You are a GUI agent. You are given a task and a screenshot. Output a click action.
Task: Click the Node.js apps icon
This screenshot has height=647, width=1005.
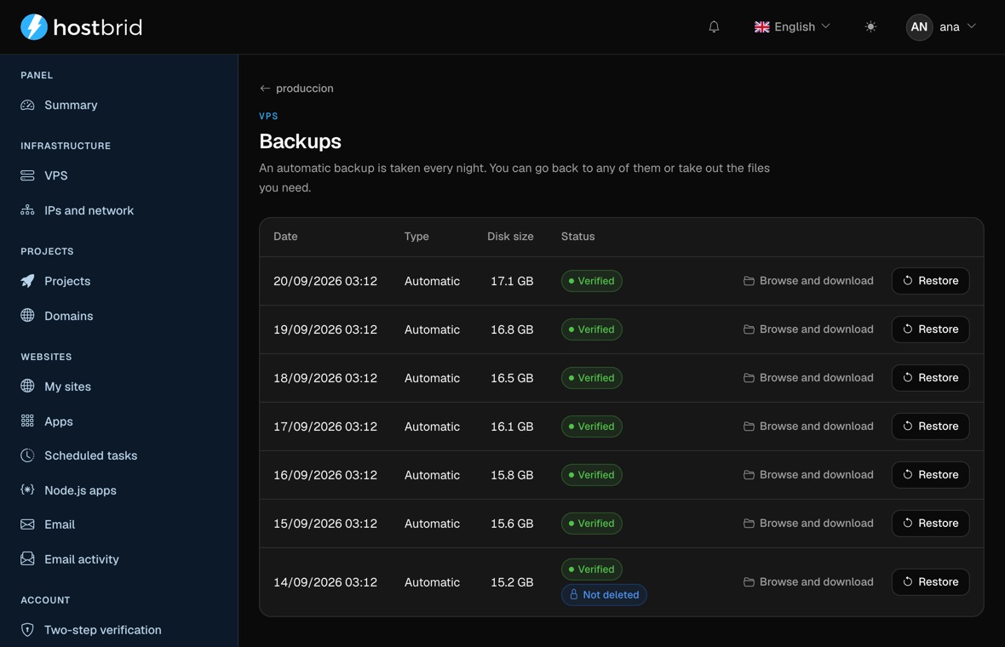(27, 490)
